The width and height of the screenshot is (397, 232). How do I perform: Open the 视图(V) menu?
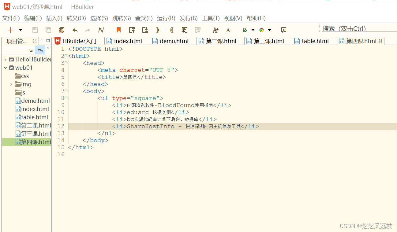pos(233,18)
